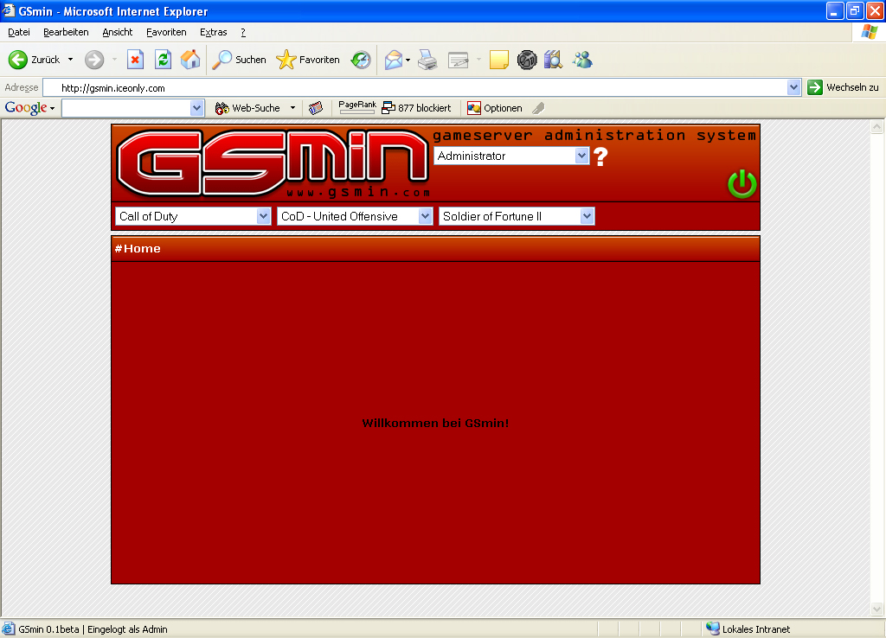Image resolution: width=886 pixels, height=638 pixels.
Task: Click the Windows flag throbber icon
Action: (869, 32)
